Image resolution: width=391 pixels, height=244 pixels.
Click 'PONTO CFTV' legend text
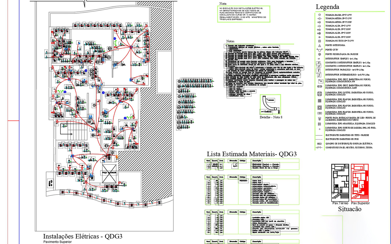pyautogui.click(x=331, y=50)
